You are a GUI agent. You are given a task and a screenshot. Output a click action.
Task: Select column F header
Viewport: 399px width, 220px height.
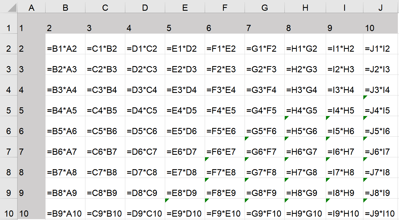[225, 7]
